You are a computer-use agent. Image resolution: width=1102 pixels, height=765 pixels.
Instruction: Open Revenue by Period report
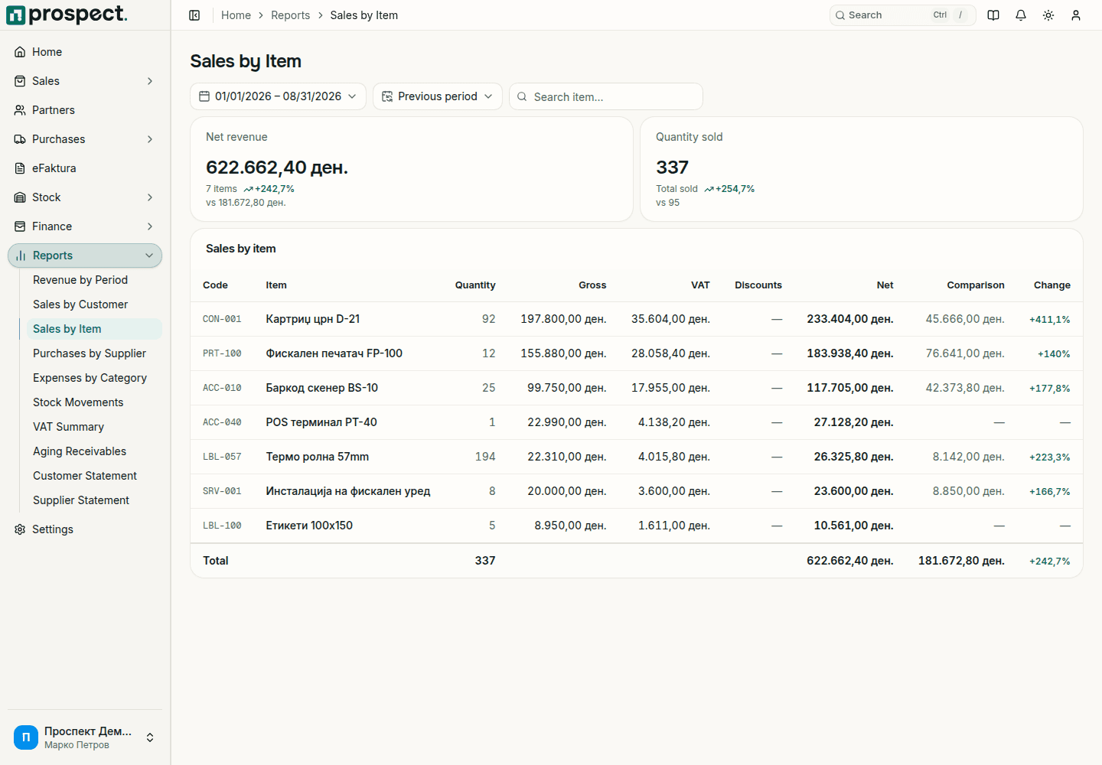tap(80, 280)
